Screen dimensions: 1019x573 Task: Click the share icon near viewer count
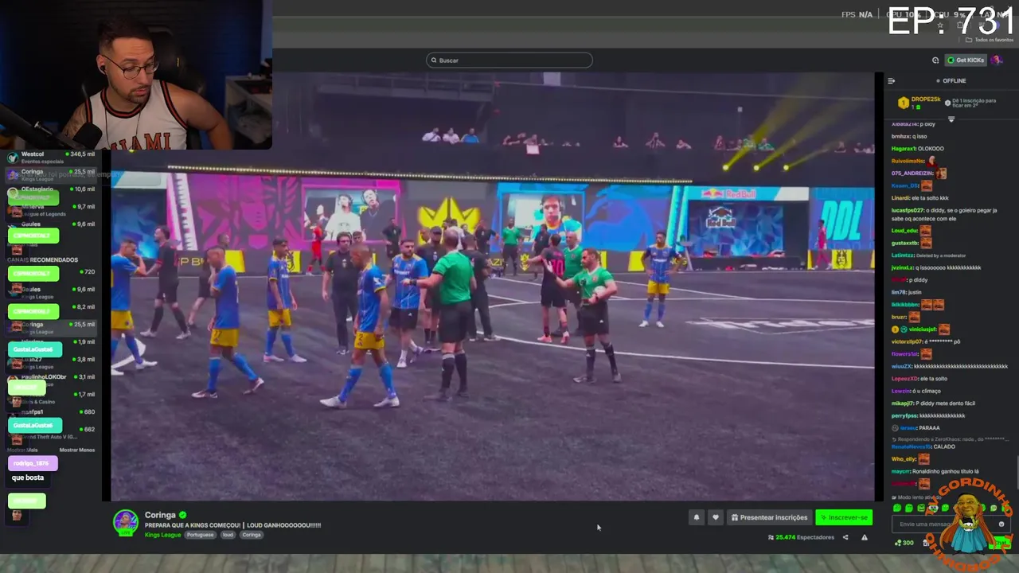(x=845, y=537)
